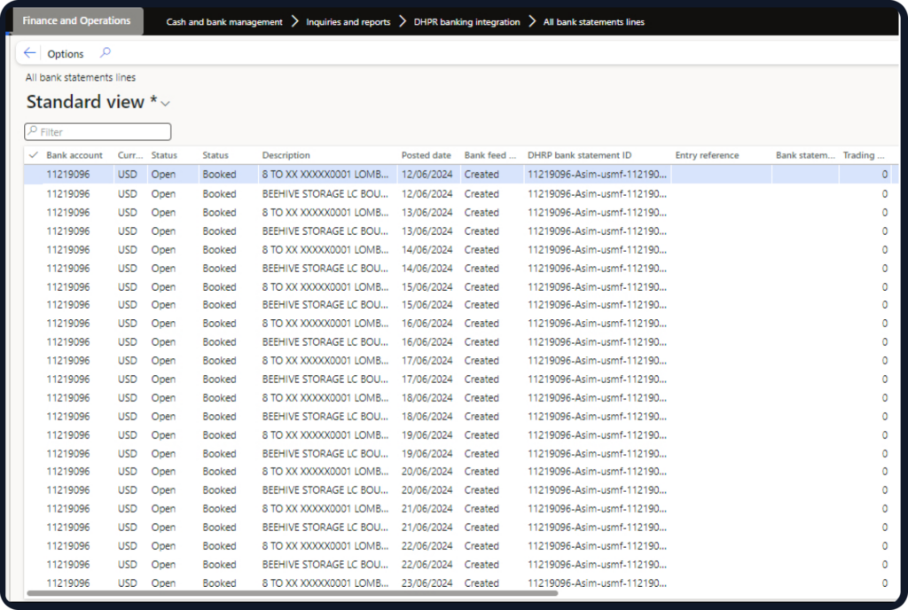The image size is (908, 610).
Task: Click Entry reference cell of first row
Action: click(x=722, y=174)
